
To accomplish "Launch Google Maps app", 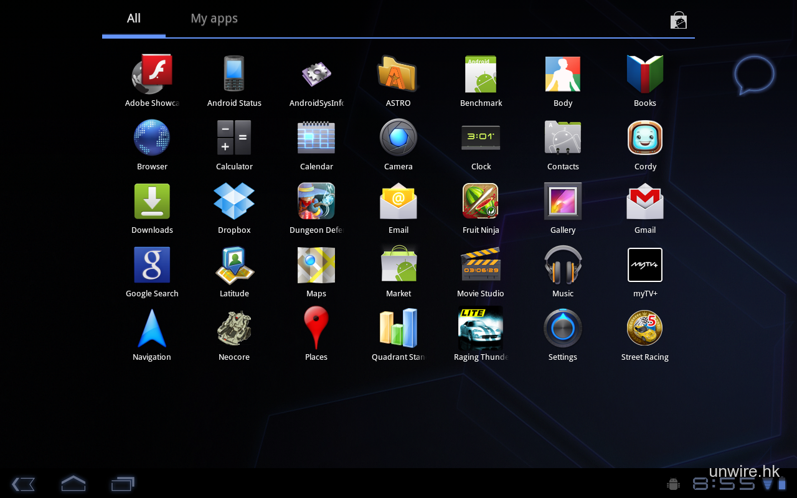I will [316, 265].
